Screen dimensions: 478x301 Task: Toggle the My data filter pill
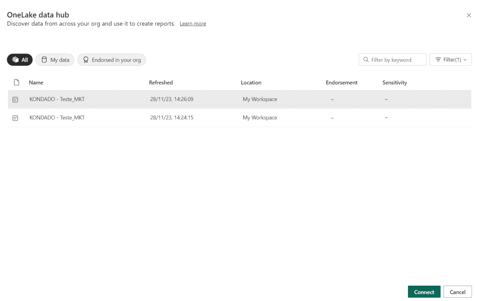(55, 60)
